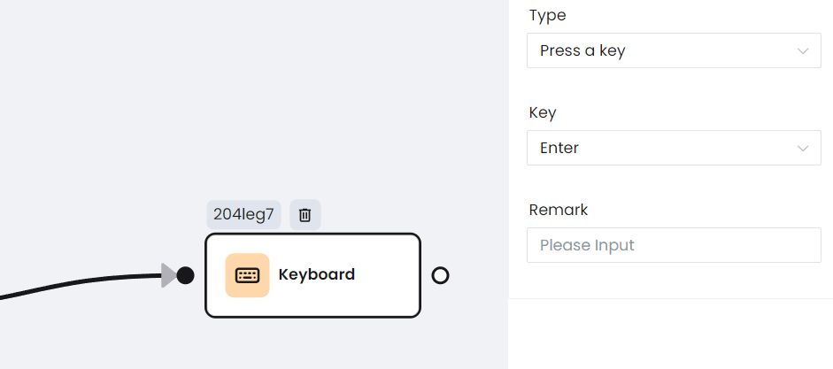Expand the Key field chevron arrow
Image resolution: width=833 pixels, height=369 pixels.
click(x=803, y=148)
